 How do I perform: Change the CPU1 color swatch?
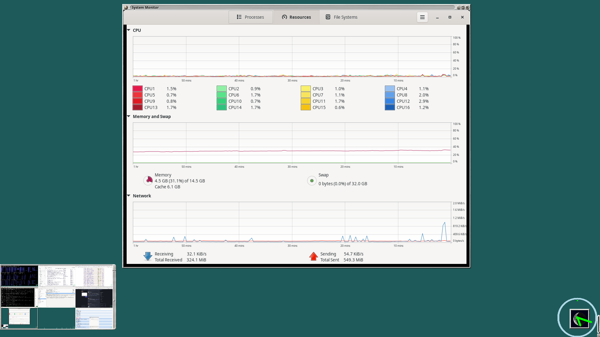point(138,89)
